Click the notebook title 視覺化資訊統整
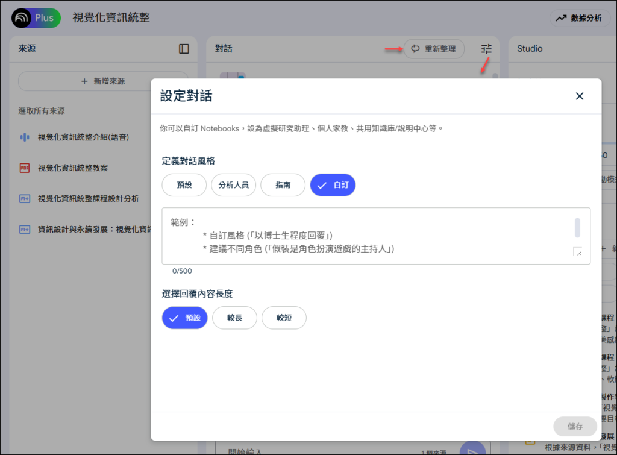 (111, 17)
